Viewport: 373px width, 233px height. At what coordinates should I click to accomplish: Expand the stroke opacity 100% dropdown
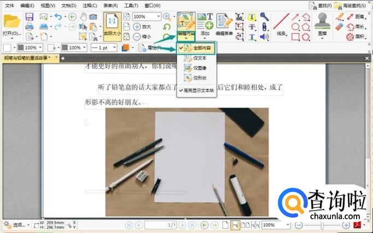(84, 47)
